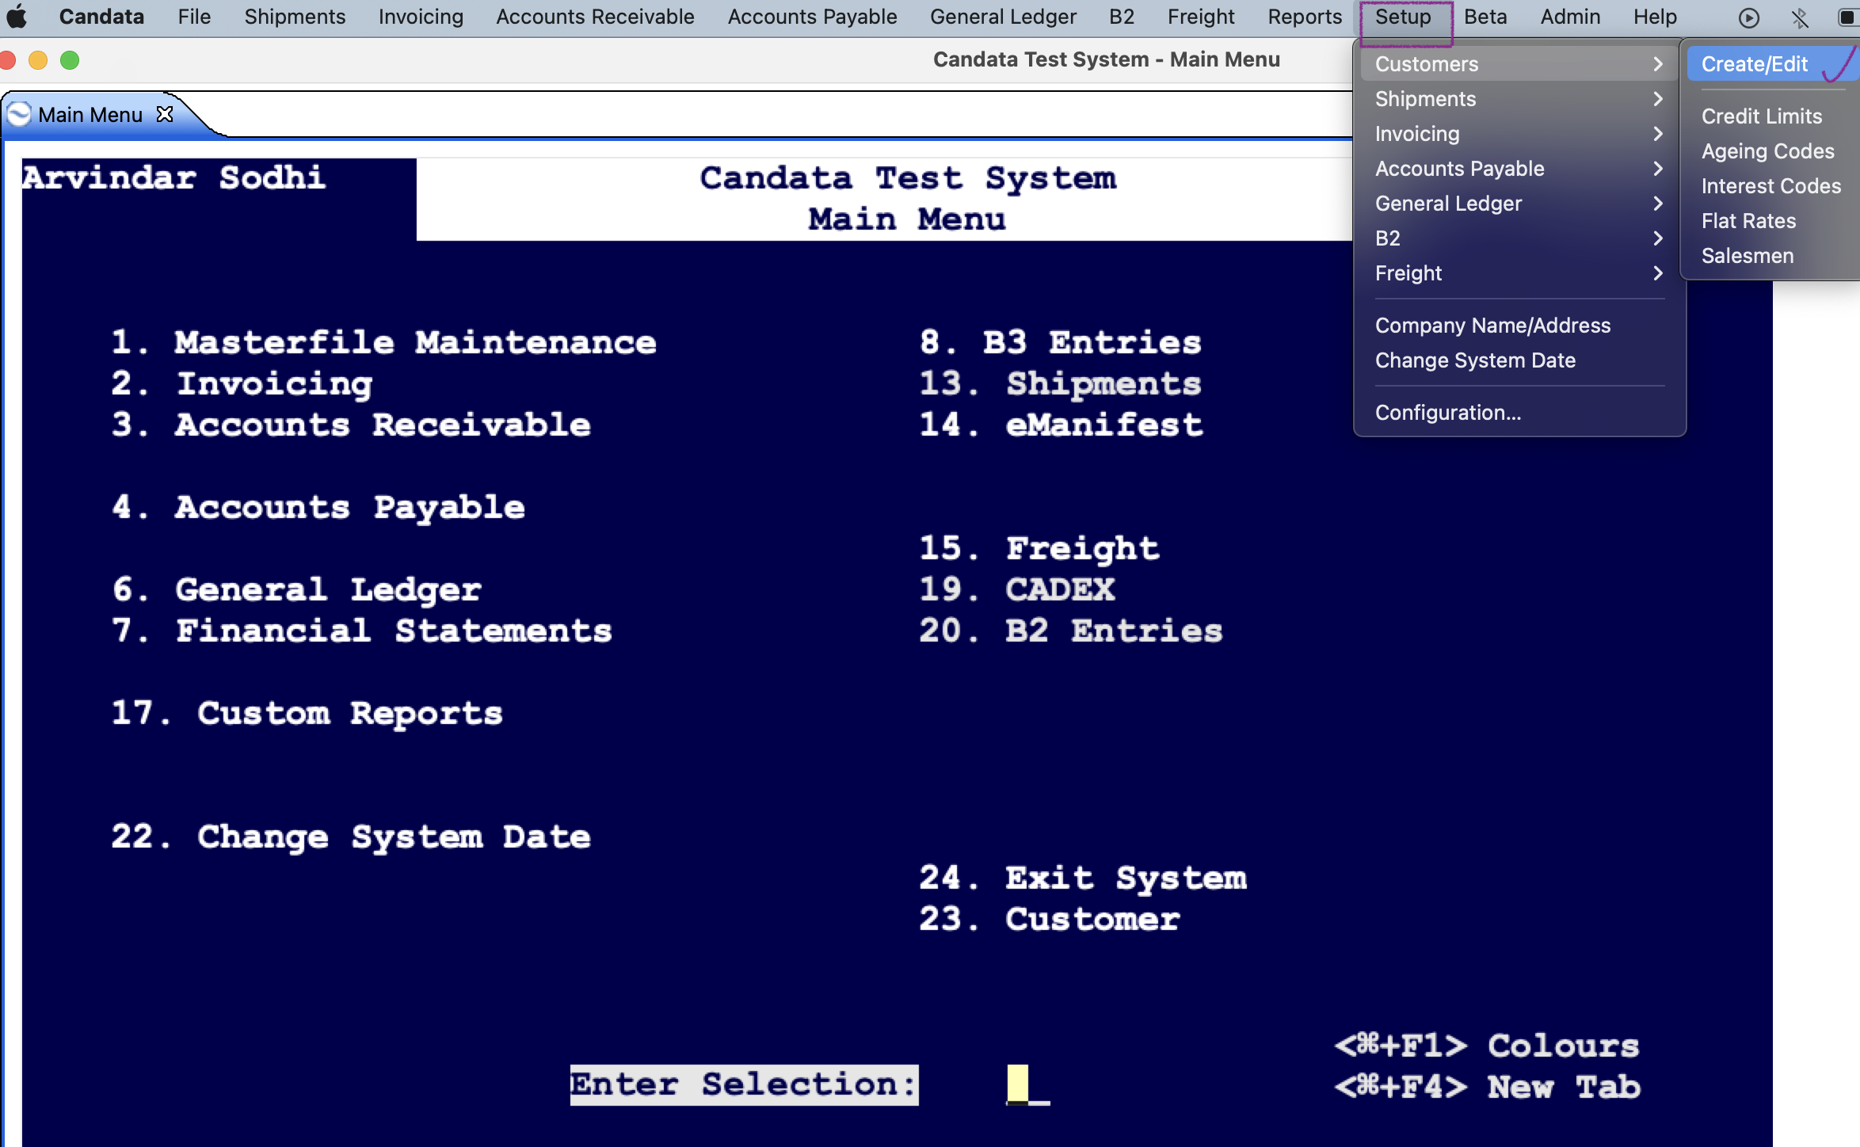Click the play circle menu bar icon
Viewport: 1860px width, 1147px height.
pos(1749,17)
